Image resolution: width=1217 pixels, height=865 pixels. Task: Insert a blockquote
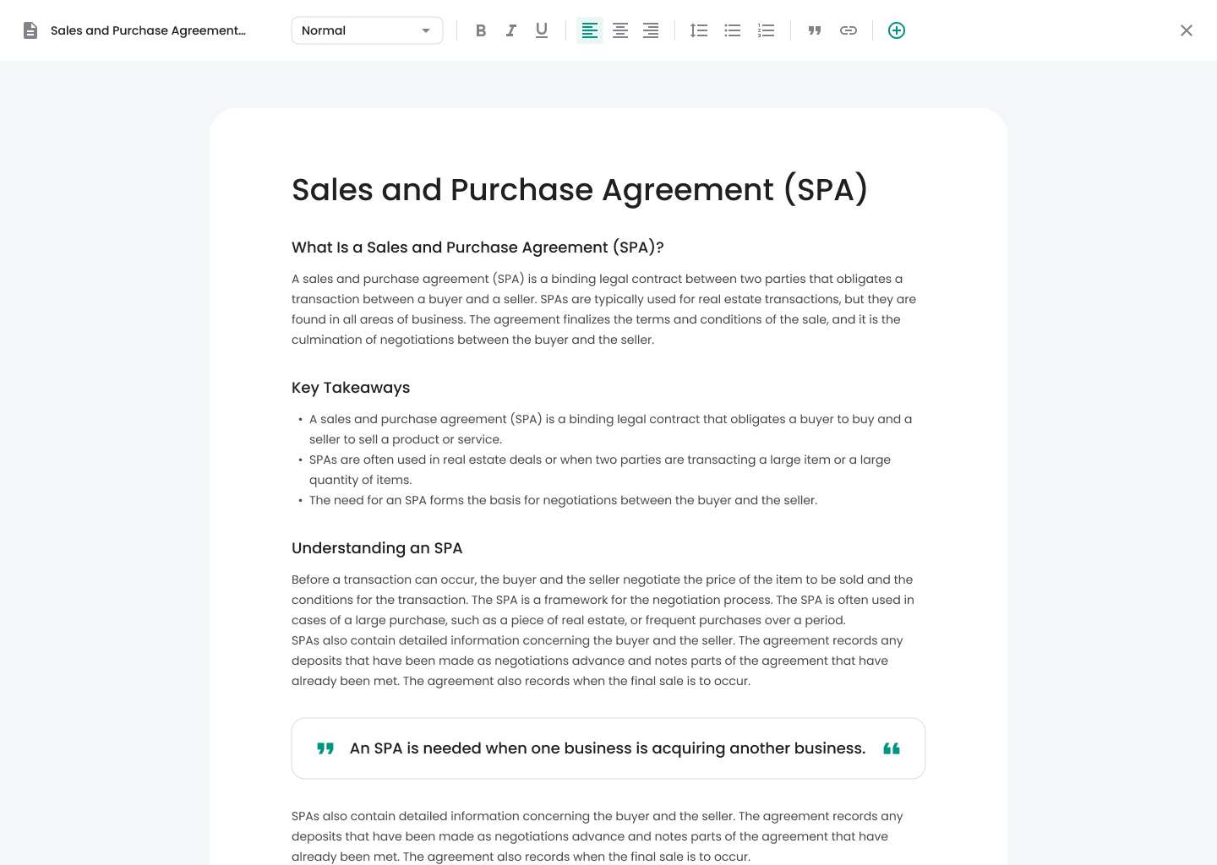pyautogui.click(x=814, y=30)
